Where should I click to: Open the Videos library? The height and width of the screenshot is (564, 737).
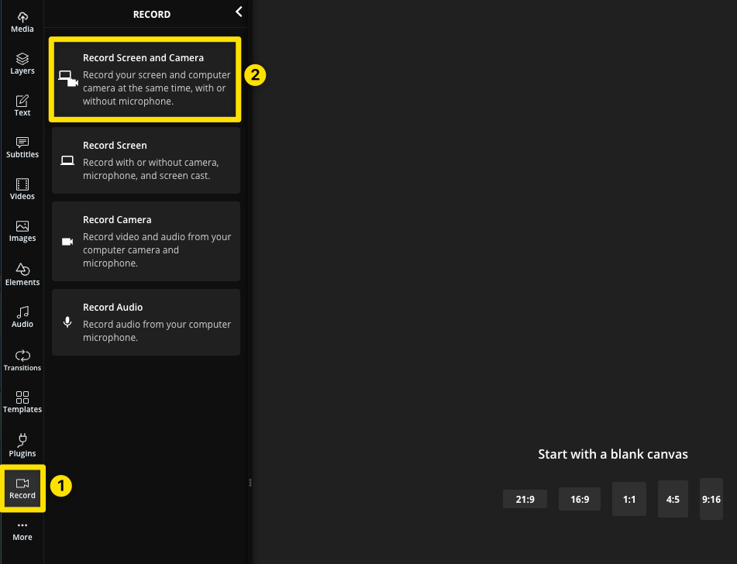click(22, 189)
